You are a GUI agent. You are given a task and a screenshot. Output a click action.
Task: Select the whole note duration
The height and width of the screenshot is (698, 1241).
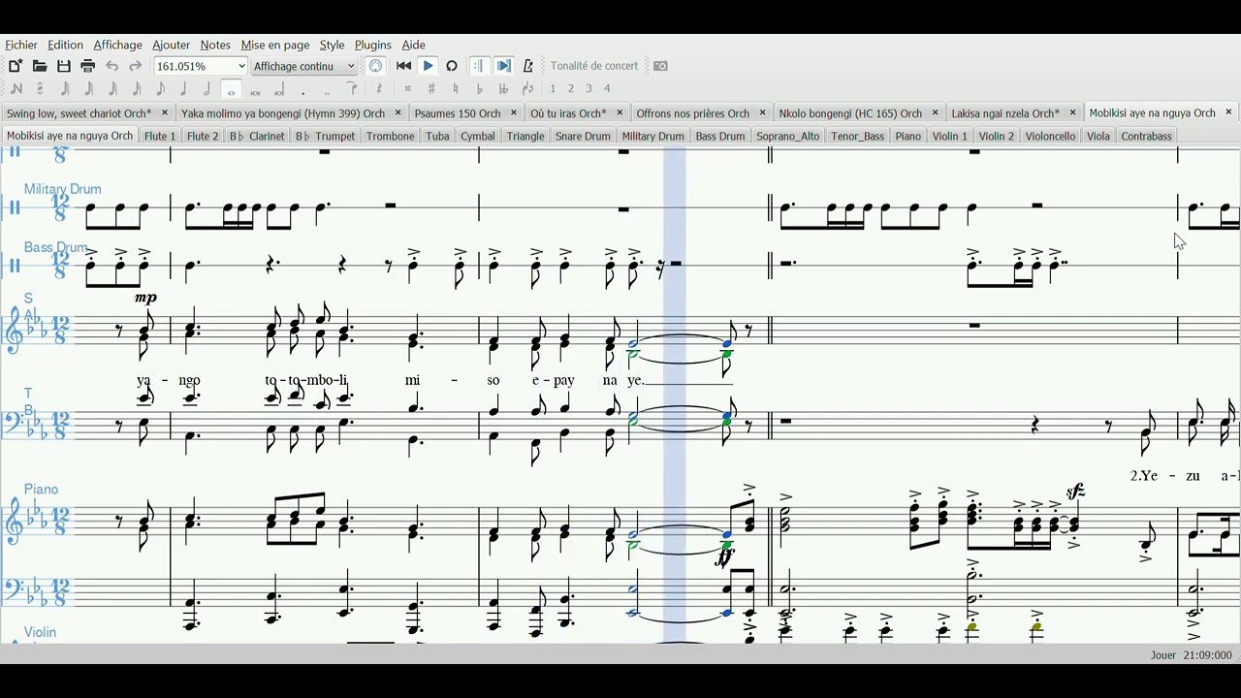point(231,89)
